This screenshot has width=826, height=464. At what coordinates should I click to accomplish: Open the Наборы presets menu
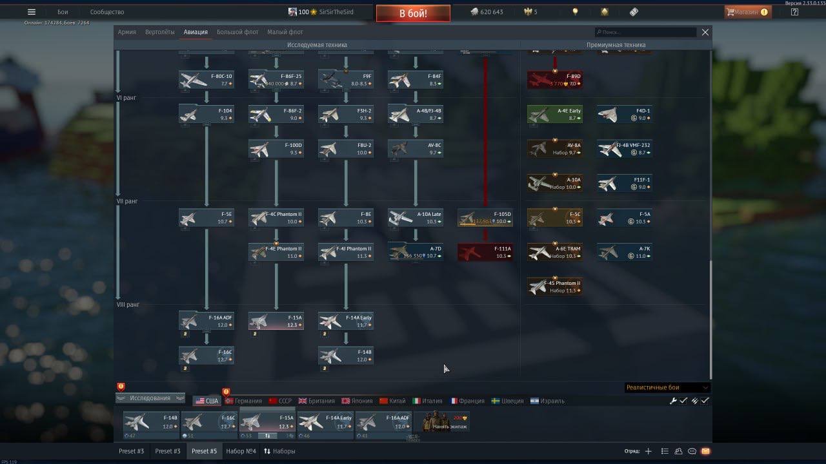tap(279, 451)
